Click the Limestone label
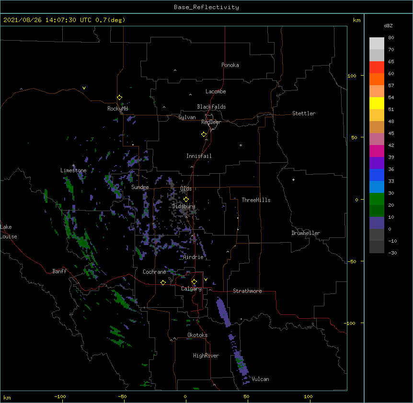 pos(73,170)
